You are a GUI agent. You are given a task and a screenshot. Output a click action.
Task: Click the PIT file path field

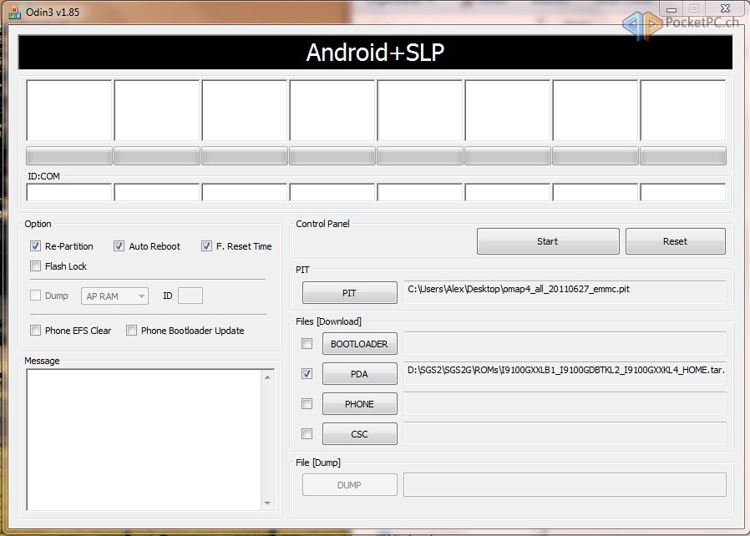(565, 292)
